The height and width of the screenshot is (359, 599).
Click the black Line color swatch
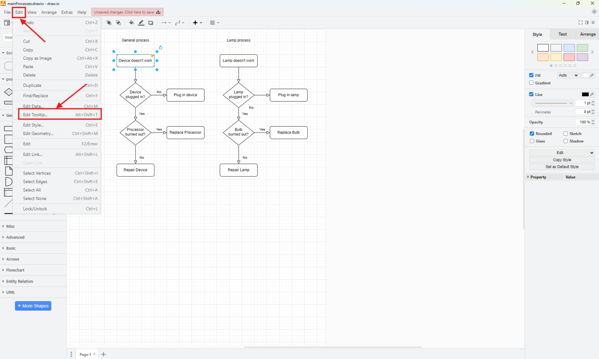(585, 94)
